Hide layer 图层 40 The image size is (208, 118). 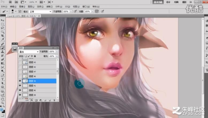pos(20,90)
